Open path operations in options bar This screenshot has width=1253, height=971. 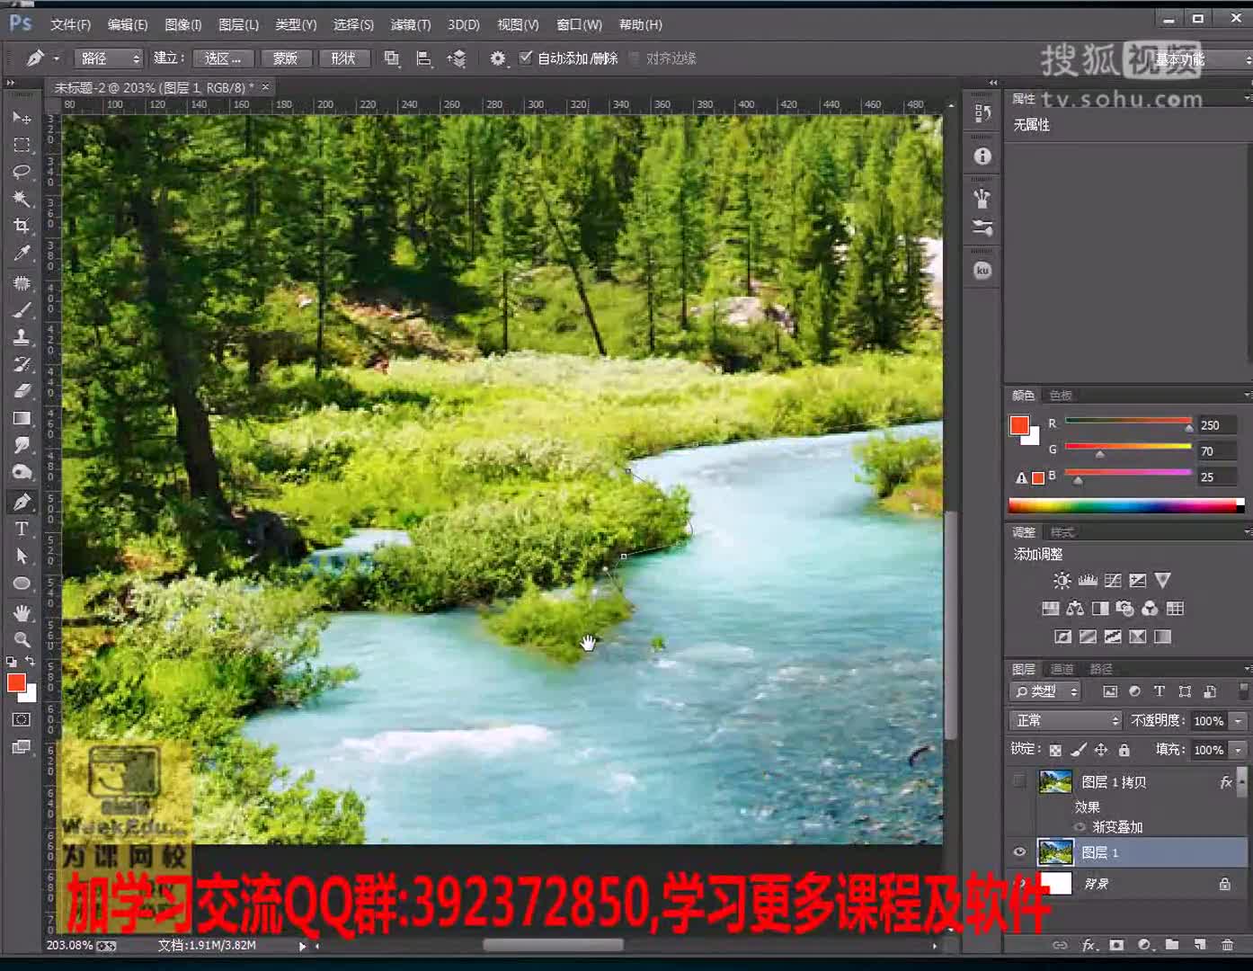point(391,58)
